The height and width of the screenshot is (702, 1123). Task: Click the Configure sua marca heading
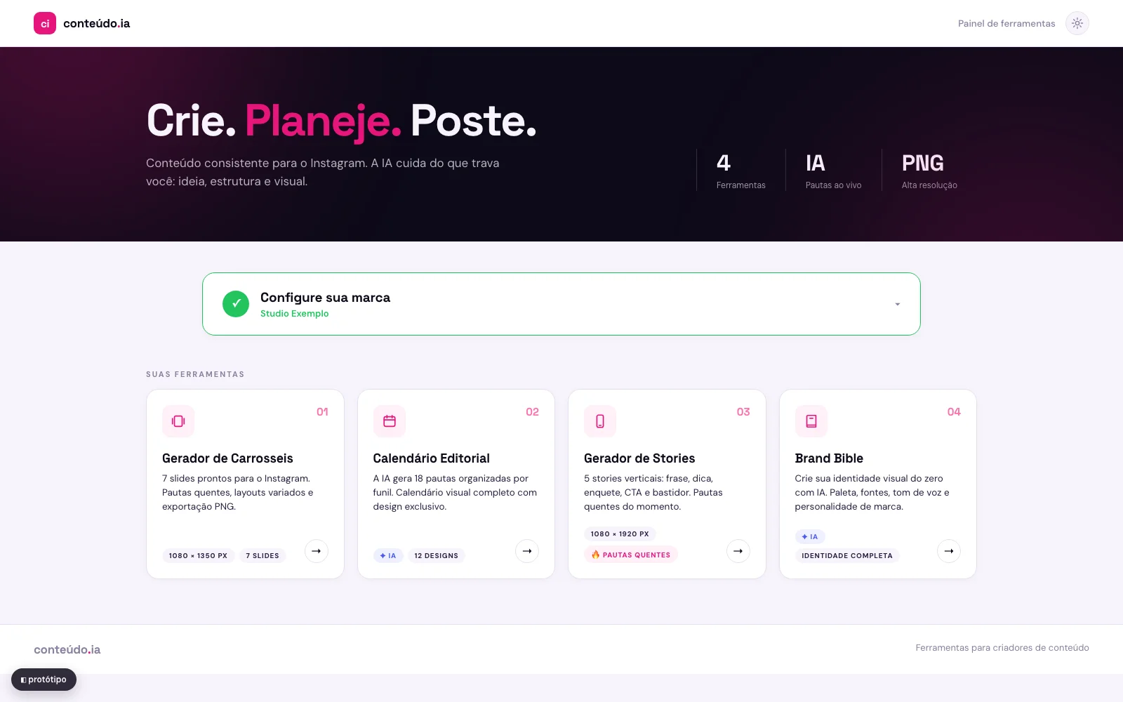(x=325, y=297)
